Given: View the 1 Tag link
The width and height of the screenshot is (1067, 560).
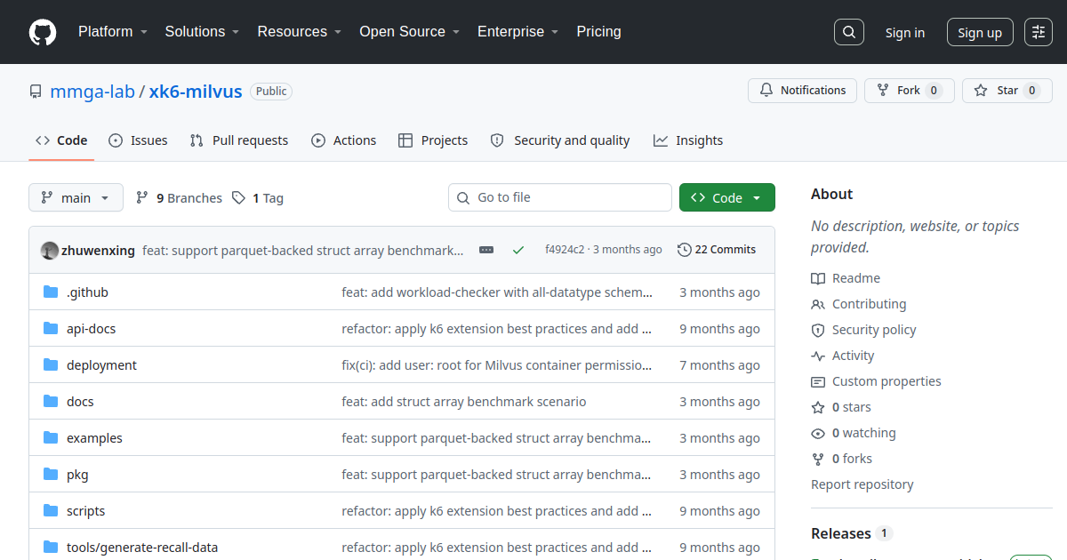Looking at the screenshot, I should coord(258,198).
